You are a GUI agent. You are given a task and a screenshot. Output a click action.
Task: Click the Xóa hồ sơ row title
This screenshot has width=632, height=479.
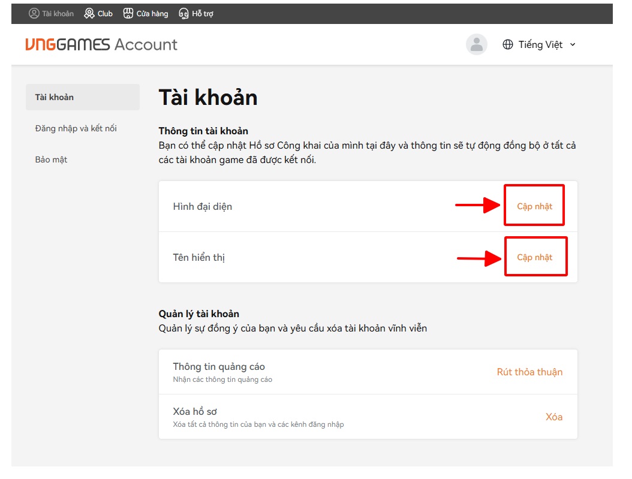pyautogui.click(x=195, y=411)
